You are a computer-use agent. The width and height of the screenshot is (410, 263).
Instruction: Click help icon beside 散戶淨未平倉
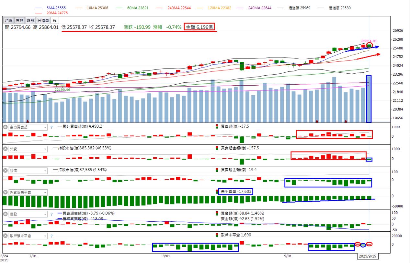pos(51,236)
